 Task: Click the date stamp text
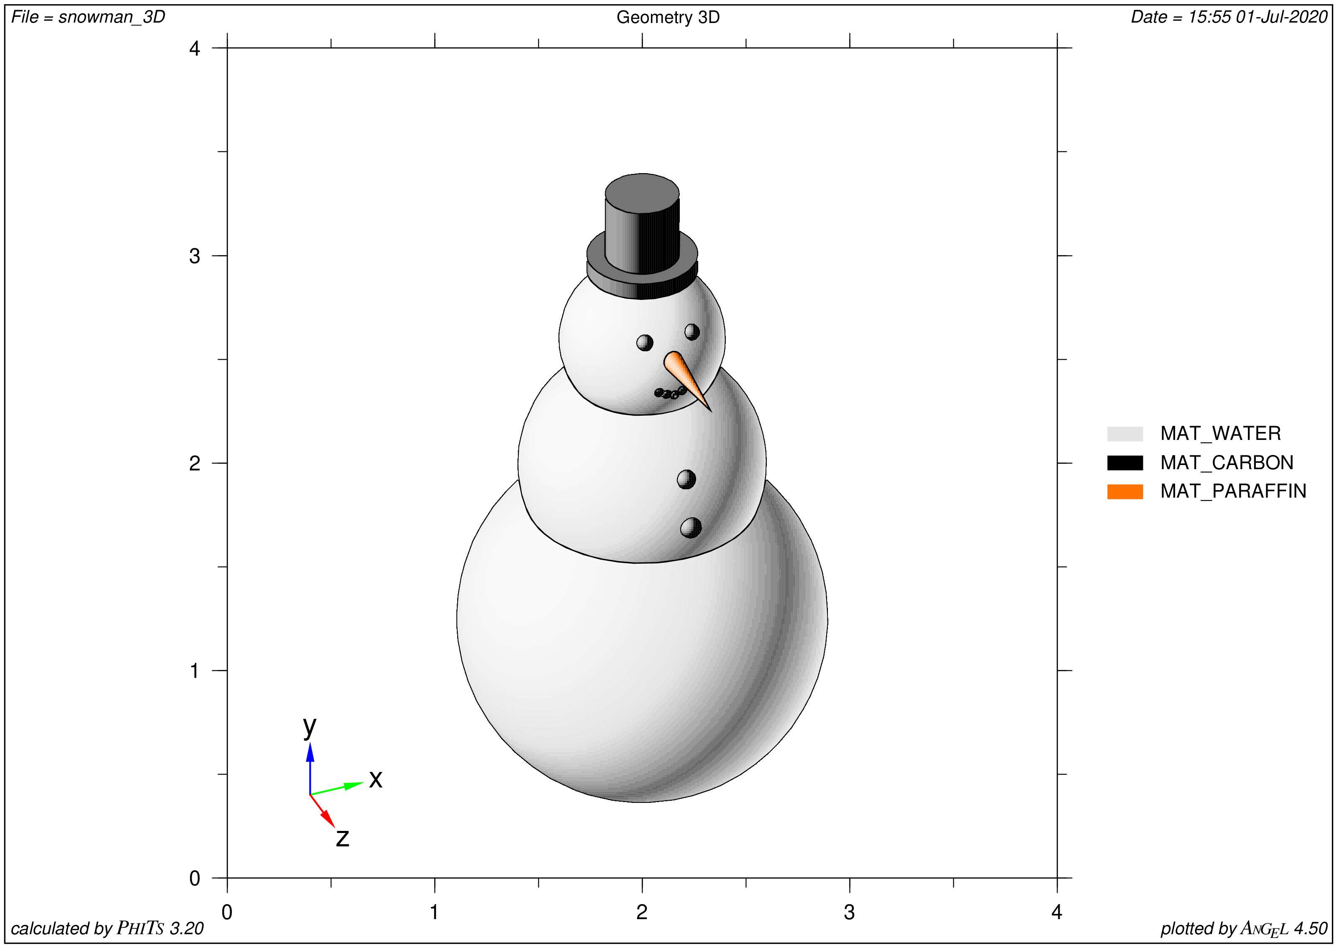coord(1229,18)
